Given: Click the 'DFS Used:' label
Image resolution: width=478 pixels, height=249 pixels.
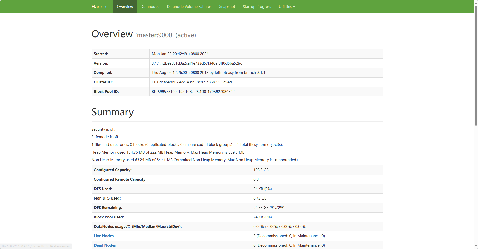Looking at the screenshot, I should (x=103, y=189).
